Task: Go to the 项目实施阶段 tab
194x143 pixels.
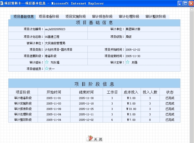Action: coord(75,17)
